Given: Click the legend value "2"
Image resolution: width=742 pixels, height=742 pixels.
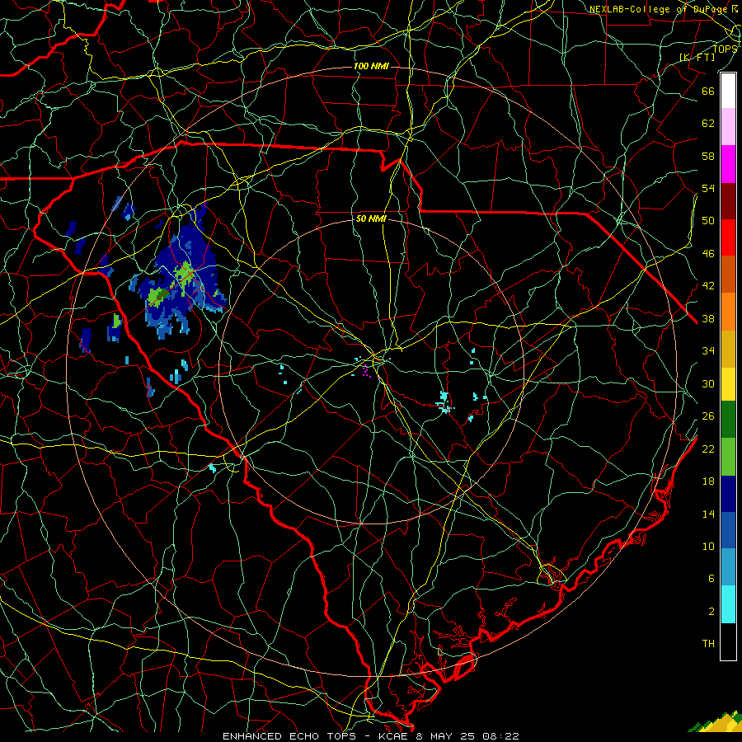Looking at the screenshot, I should click(x=711, y=612).
